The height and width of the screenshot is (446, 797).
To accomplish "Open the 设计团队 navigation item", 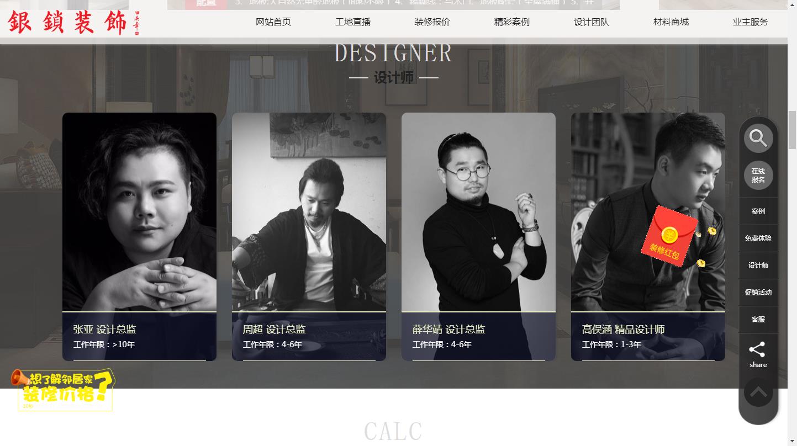I will 592,22.
